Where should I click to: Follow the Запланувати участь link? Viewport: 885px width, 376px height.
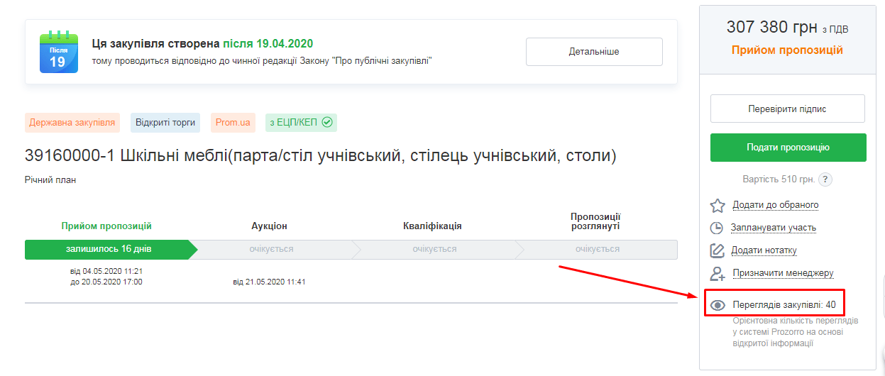pyautogui.click(x=774, y=228)
